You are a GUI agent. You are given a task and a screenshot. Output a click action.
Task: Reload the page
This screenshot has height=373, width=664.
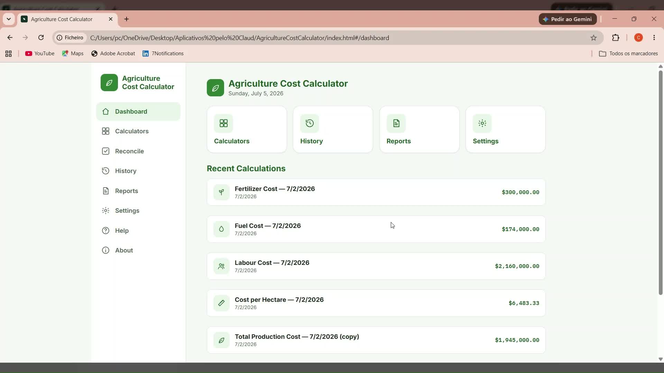click(x=41, y=38)
